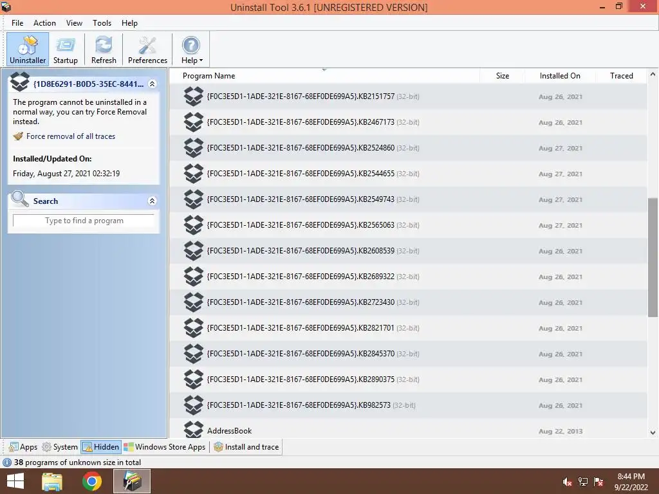Open the File menu

point(17,23)
